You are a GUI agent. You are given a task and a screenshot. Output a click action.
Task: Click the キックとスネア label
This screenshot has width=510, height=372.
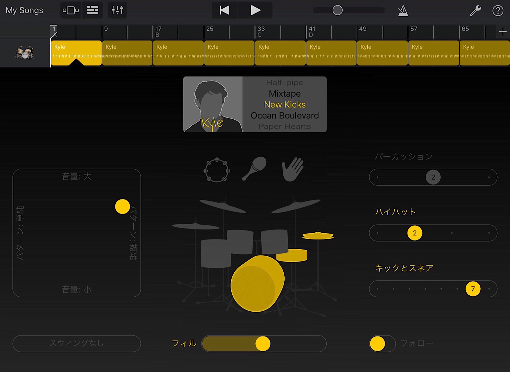click(x=404, y=268)
